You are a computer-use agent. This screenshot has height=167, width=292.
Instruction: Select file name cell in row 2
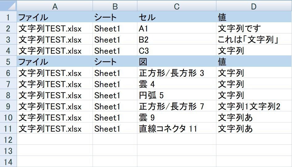(x=55, y=28)
